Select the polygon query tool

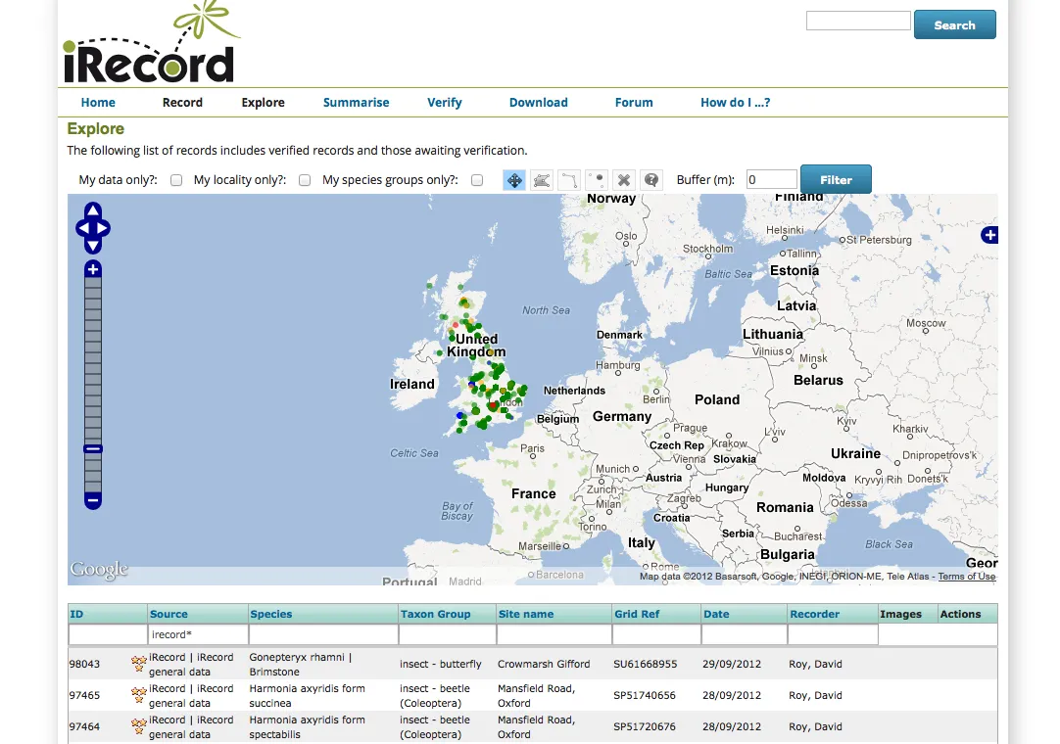click(x=542, y=180)
